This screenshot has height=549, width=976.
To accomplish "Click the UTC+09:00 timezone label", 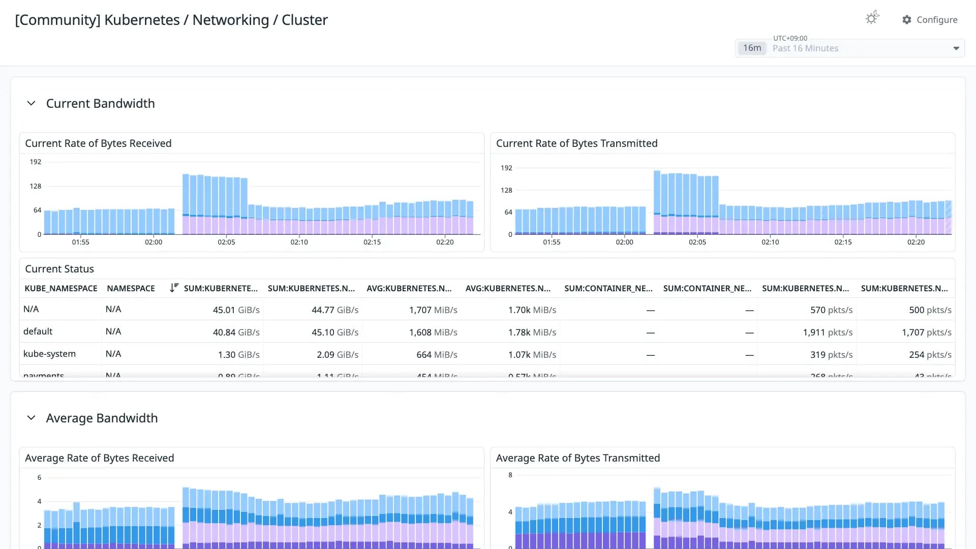I will pos(790,38).
